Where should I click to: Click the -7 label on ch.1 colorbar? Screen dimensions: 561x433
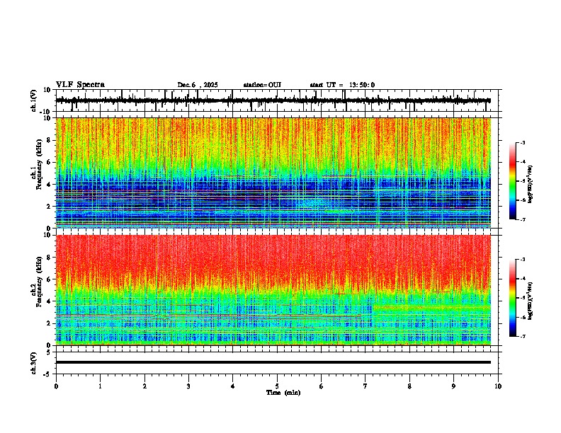pyautogui.click(x=522, y=219)
